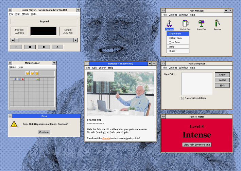This screenshot has width=241, height=171.
Task: Click the View Pain Severity Scale button
Action: pyautogui.click(x=197, y=145)
